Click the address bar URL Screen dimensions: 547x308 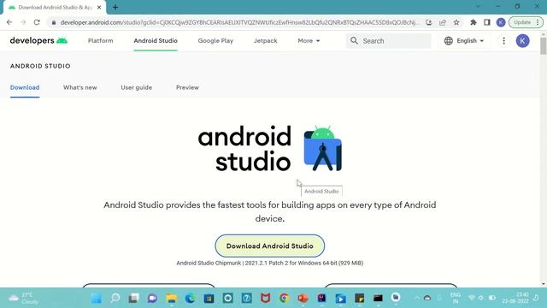pyautogui.click(x=239, y=22)
